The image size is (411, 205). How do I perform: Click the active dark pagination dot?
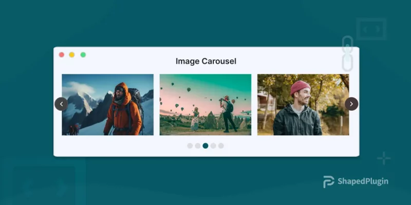206,146
